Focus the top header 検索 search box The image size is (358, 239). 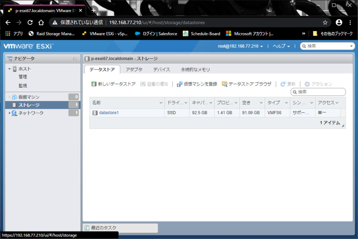pos(327,46)
